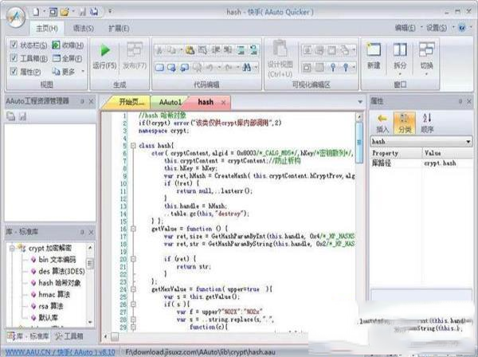Toggle the 状态栏 status bar checkbox

tap(14, 45)
